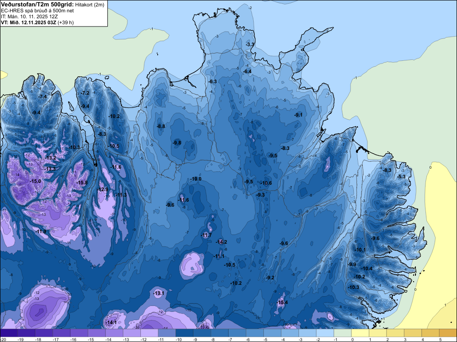Viewport: 457px width, 342px height.
Task: Click the 'VT: Mið. 12.11.2025 03Z' valid time
Action: [x=28, y=22]
